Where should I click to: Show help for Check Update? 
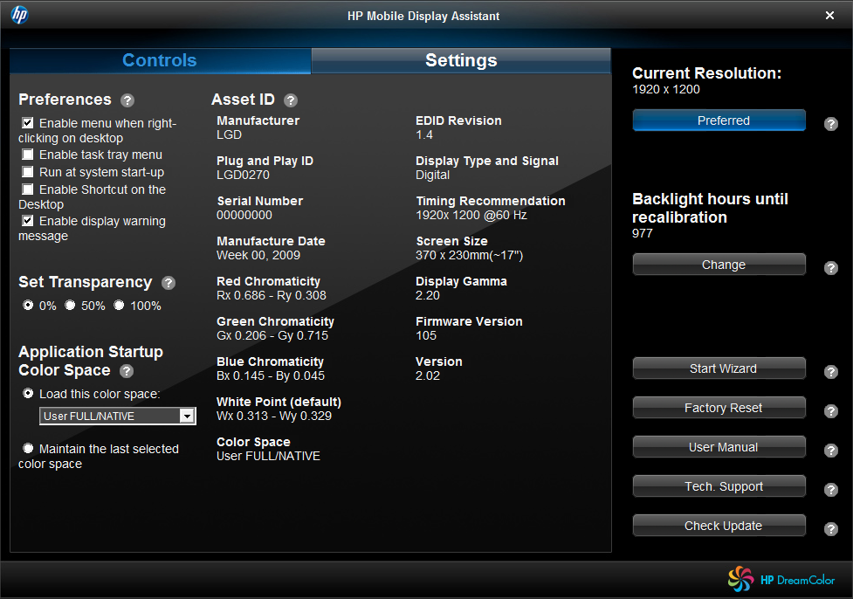pyautogui.click(x=830, y=529)
